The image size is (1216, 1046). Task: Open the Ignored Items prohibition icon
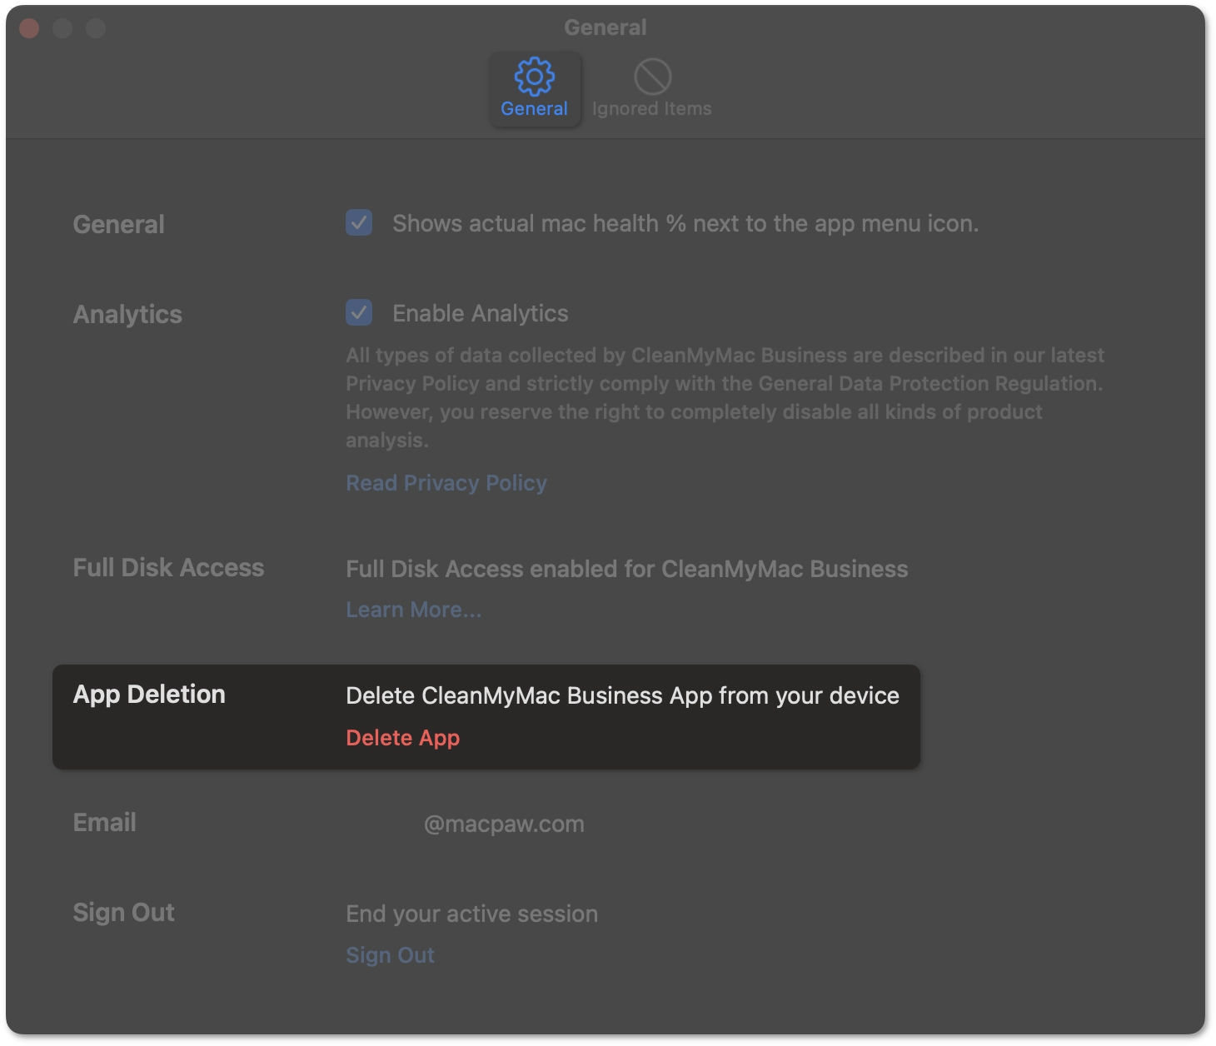point(652,77)
